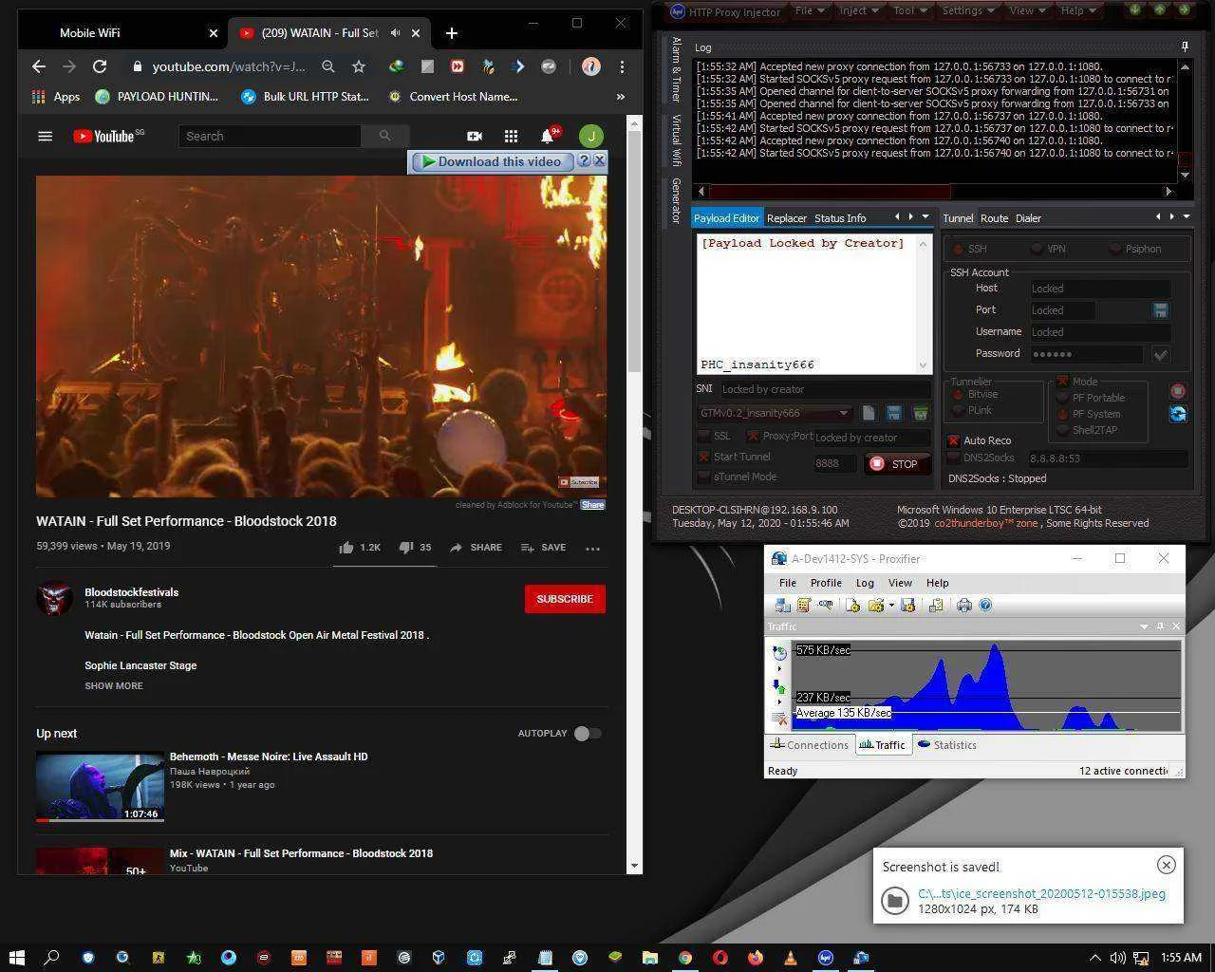Open the Dialer tab
Viewport: 1215px width, 972px height.
click(x=1028, y=217)
